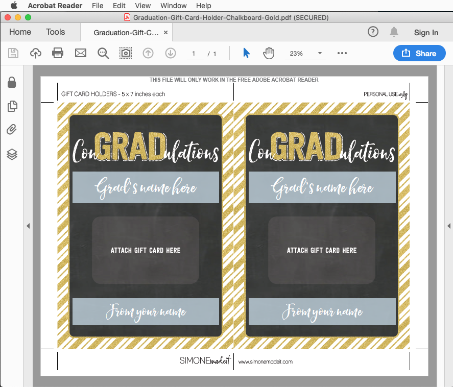Viewport: 453px width, 387px height.
Task: Choose the Selection arrow tool
Action: pos(246,53)
